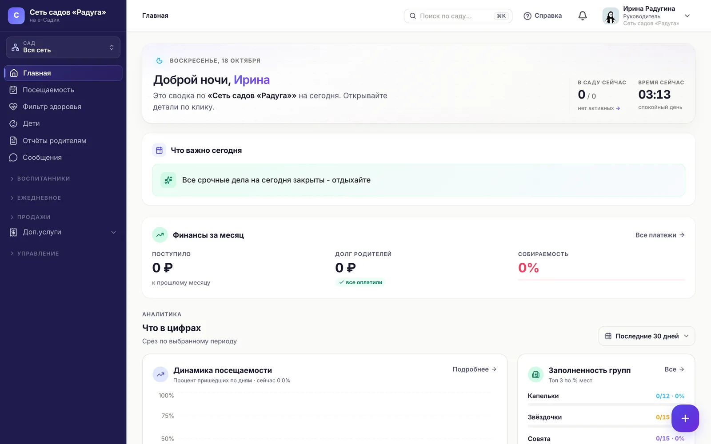Screen dimensions: 711x444
Task: Click the floating plus button
Action: pos(685,418)
